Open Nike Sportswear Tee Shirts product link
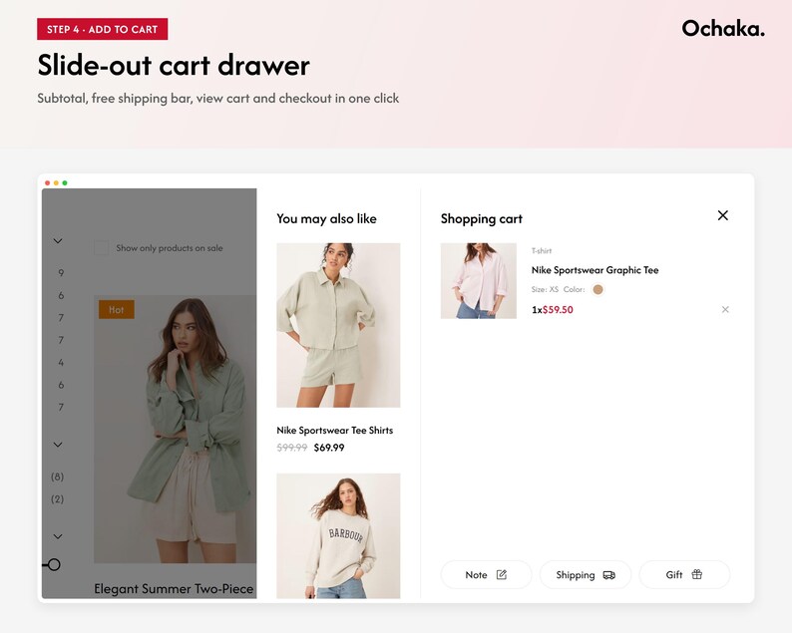 [x=334, y=430]
